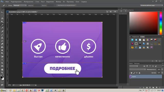Viewport: 164px width, 92px height.
Task: Pick a color in the color field
Action: coord(143,23)
